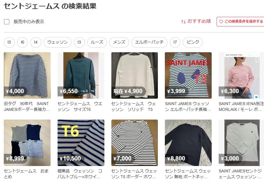View the 現在 ¥4,900 white shirt listing
The height and width of the screenshot is (184, 264).
pos(135,75)
